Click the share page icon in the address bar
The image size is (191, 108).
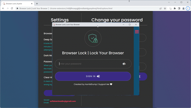coord(160,9)
